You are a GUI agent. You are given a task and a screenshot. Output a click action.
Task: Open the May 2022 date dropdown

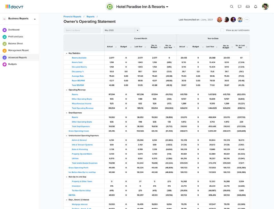(137, 30)
